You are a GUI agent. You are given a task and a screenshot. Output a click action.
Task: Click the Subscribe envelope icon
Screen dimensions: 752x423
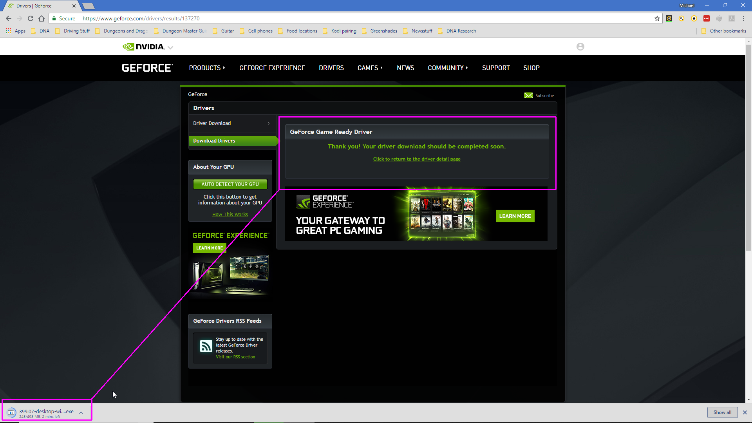click(x=528, y=96)
